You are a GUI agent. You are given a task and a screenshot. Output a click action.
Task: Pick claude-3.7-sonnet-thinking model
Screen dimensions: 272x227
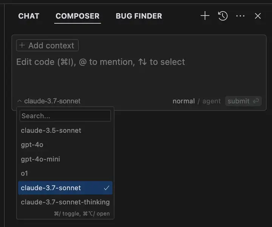pyautogui.click(x=65, y=202)
